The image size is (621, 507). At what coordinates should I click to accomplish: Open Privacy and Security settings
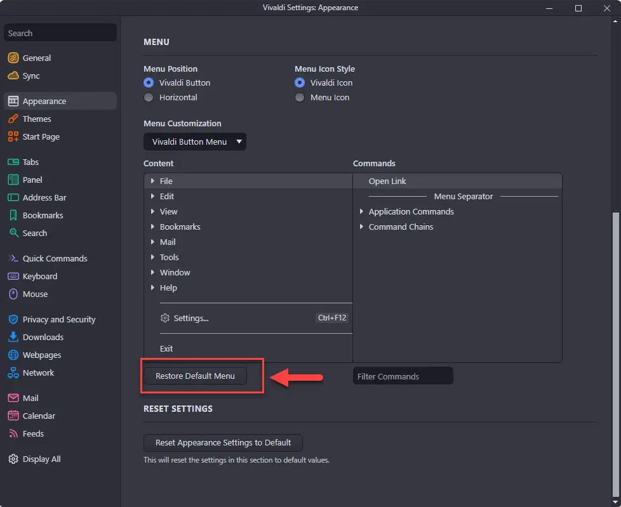pyautogui.click(x=59, y=319)
